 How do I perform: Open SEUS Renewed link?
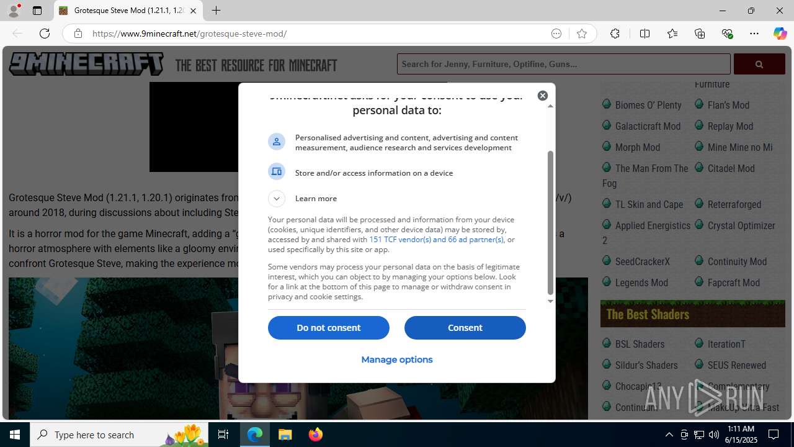click(x=737, y=365)
